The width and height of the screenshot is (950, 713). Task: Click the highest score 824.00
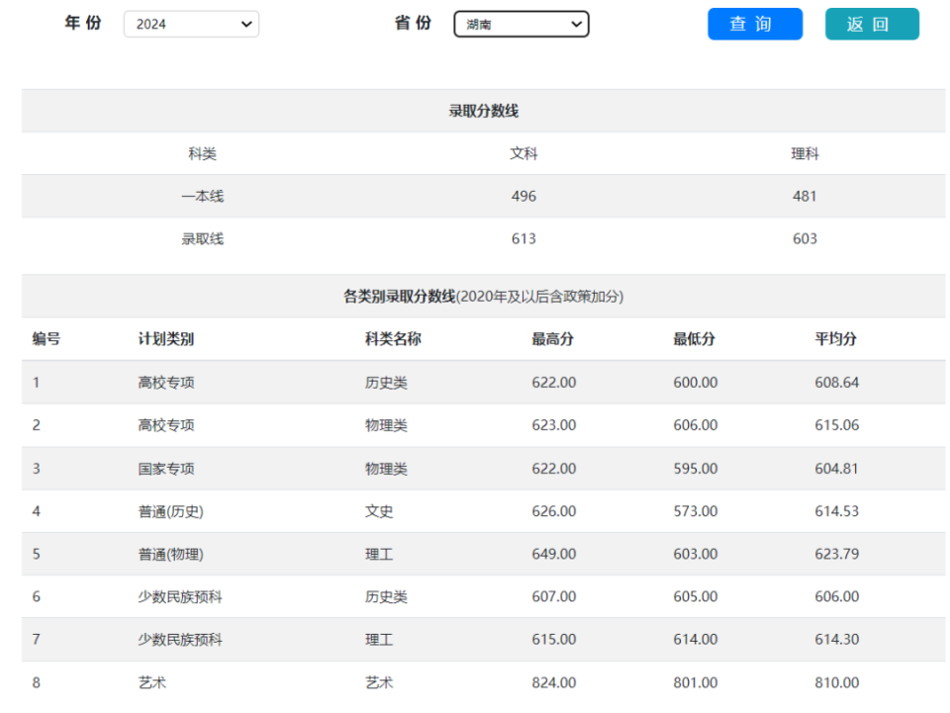(x=554, y=682)
